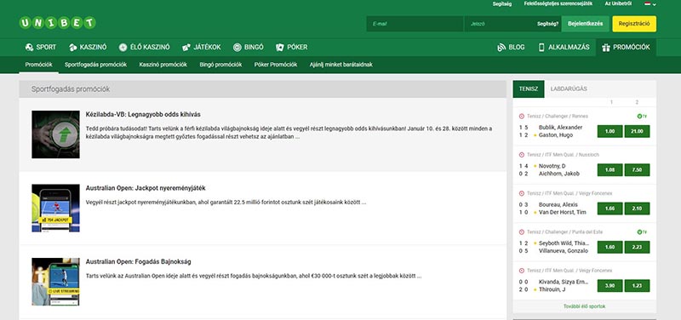The image size is (681, 320).
Task: Open the Bublik, Alexander match row
Action: tap(560, 127)
